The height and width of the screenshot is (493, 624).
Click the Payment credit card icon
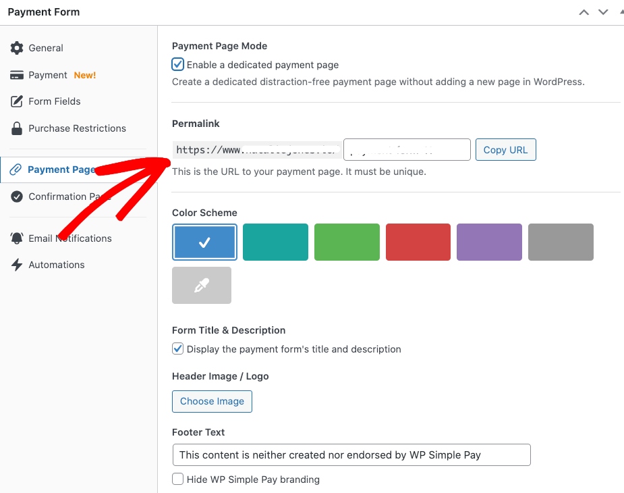point(17,75)
